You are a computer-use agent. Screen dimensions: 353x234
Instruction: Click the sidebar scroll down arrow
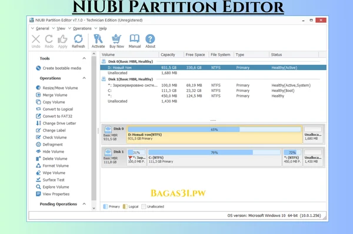[94, 208]
